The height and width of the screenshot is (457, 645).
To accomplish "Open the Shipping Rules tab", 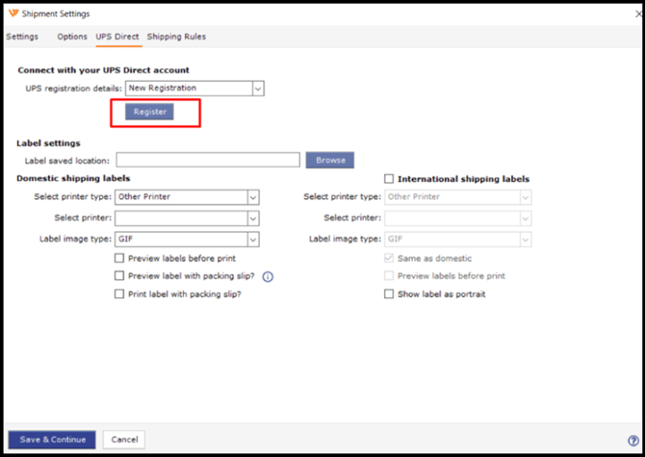I will pos(176,37).
